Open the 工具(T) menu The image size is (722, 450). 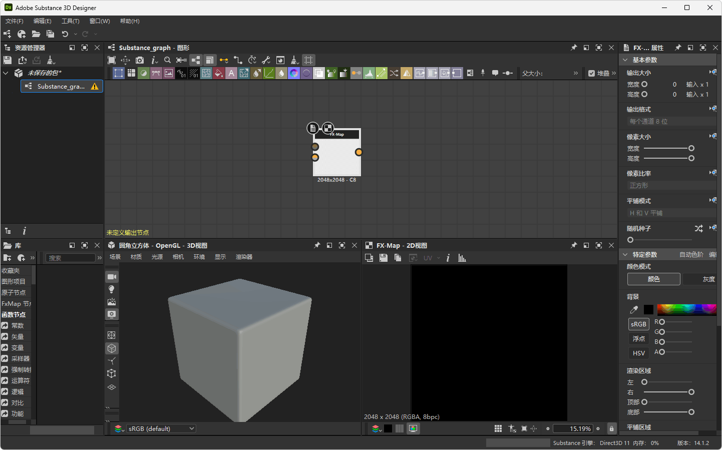[70, 21]
